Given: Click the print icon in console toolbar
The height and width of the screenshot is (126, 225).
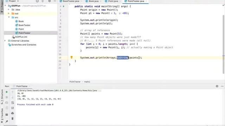Looking at the screenshot, I should [x=13, y=113].
